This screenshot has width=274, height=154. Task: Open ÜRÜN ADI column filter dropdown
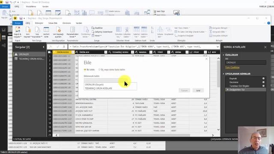[x=106, y=52]
